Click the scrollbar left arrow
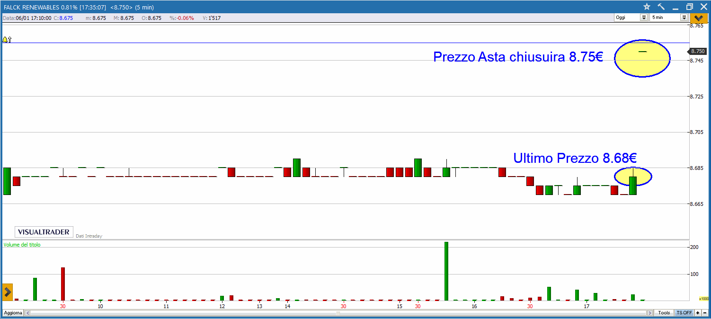Viewport: 711px width, 319px height. coord(27,313)
